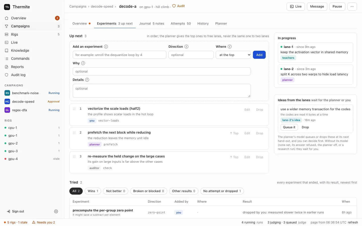The height and width of the screenshot is (226, 362).
Task: Grab drag handle of prefetch the next block
Action: click(x=74, y=133)
